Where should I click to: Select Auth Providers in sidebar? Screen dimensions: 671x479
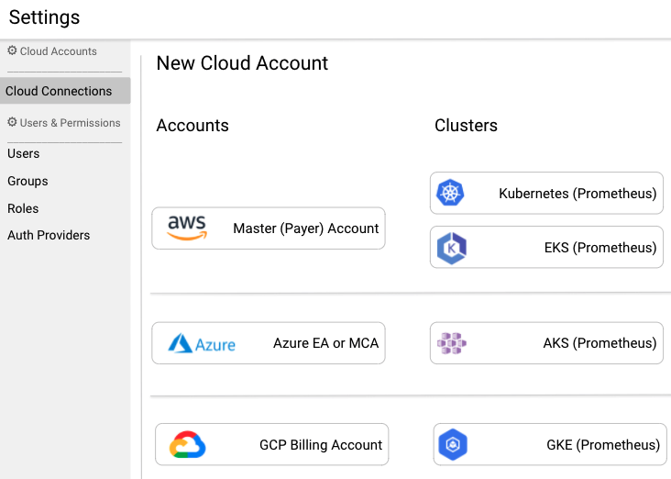coord(49,235)
